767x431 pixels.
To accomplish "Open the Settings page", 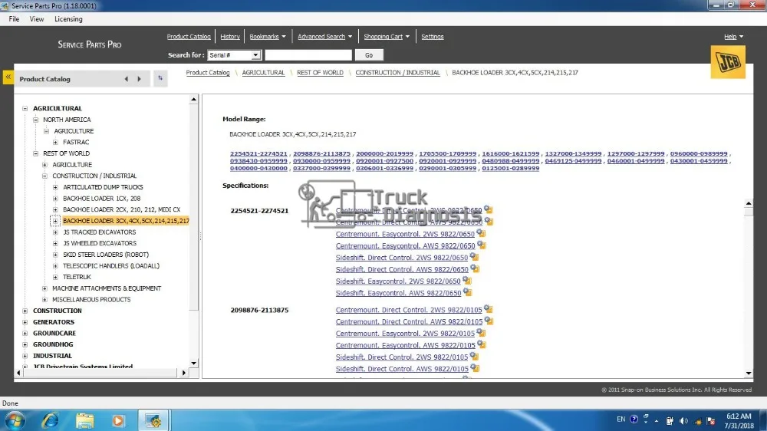I will click(433, 37).
